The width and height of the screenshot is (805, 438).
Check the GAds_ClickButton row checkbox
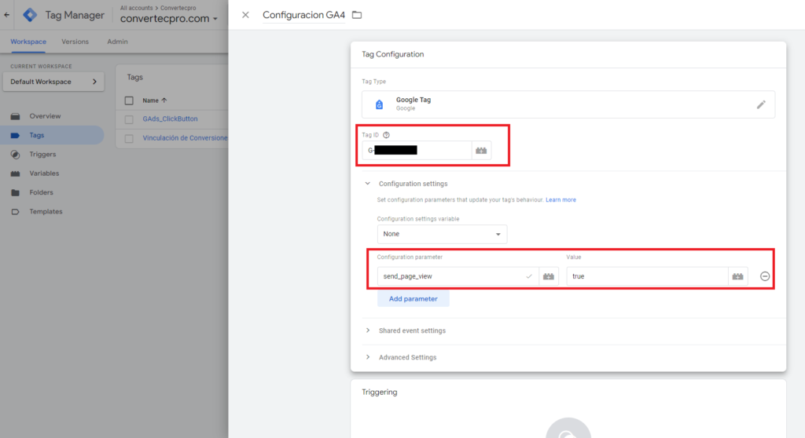pos(129,119)
